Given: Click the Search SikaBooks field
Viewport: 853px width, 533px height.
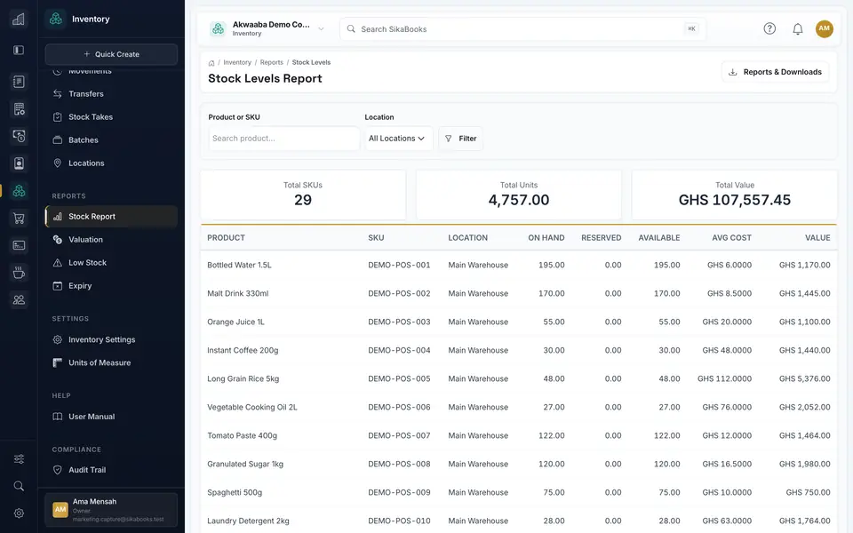Looking at the screenshot, I should point(522,28).
